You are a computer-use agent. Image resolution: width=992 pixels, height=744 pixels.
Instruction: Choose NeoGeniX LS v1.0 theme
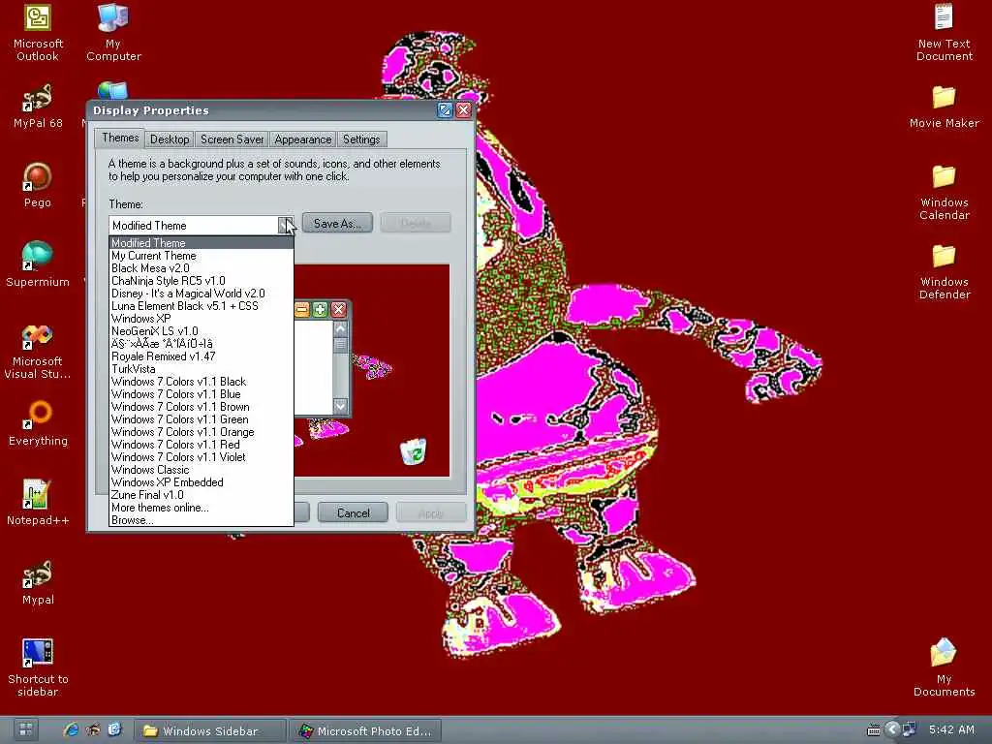click(201, 331)
